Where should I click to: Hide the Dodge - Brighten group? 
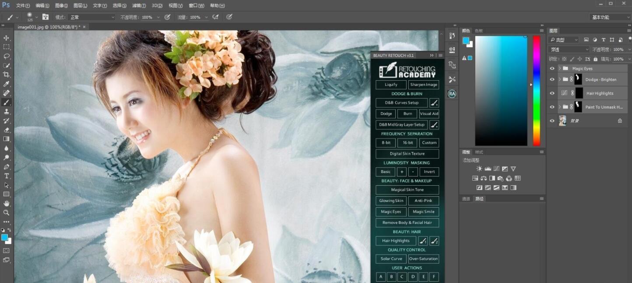[x=552, y=80]
